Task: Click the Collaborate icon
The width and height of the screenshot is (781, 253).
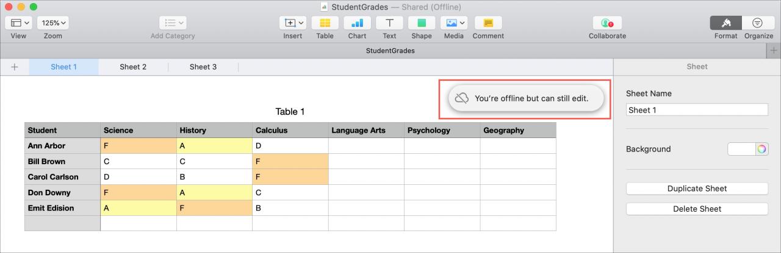Action: tap(607, 23)
